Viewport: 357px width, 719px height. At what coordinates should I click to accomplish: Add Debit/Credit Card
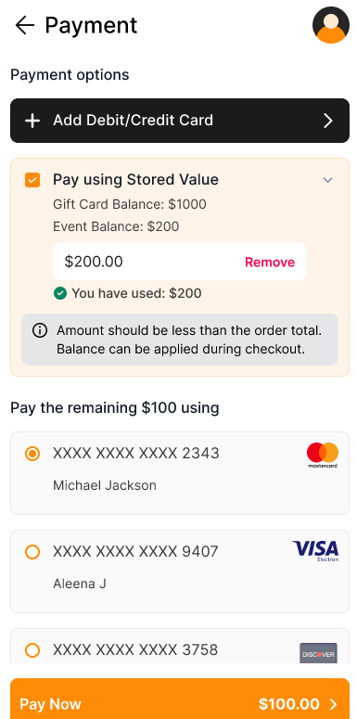(180, 121)
